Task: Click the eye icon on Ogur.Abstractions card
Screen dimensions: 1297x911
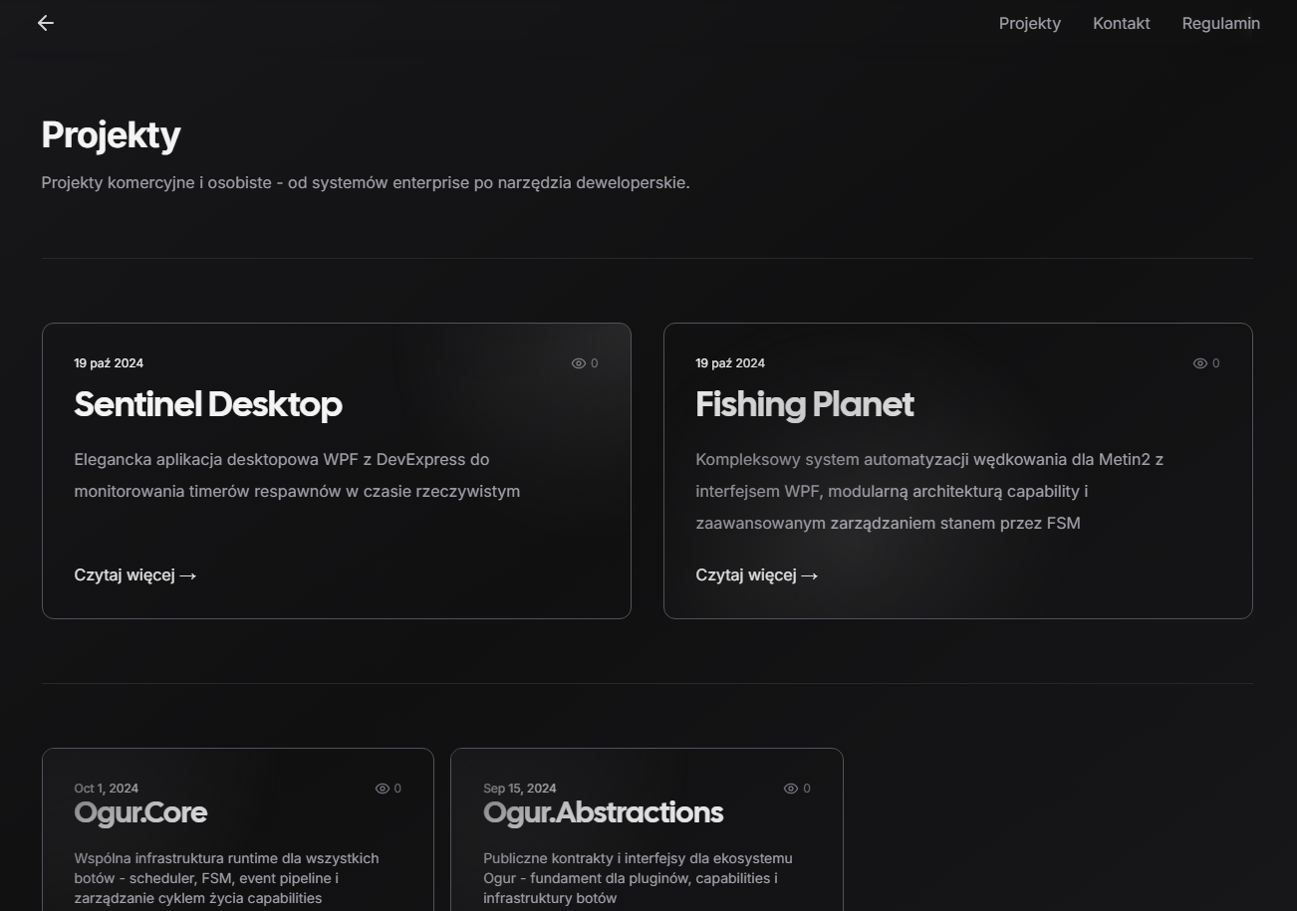Action: point(790,788)
